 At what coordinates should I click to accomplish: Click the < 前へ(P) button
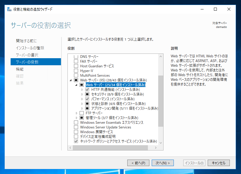coord(138,163)
